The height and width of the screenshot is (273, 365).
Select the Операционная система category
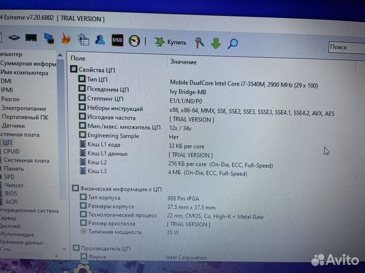pos(29,210)
